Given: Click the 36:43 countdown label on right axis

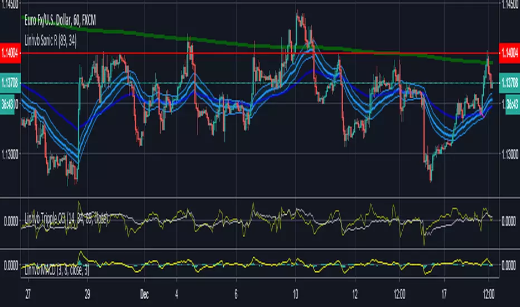Looking at the screenshot, I should point(512,105).
